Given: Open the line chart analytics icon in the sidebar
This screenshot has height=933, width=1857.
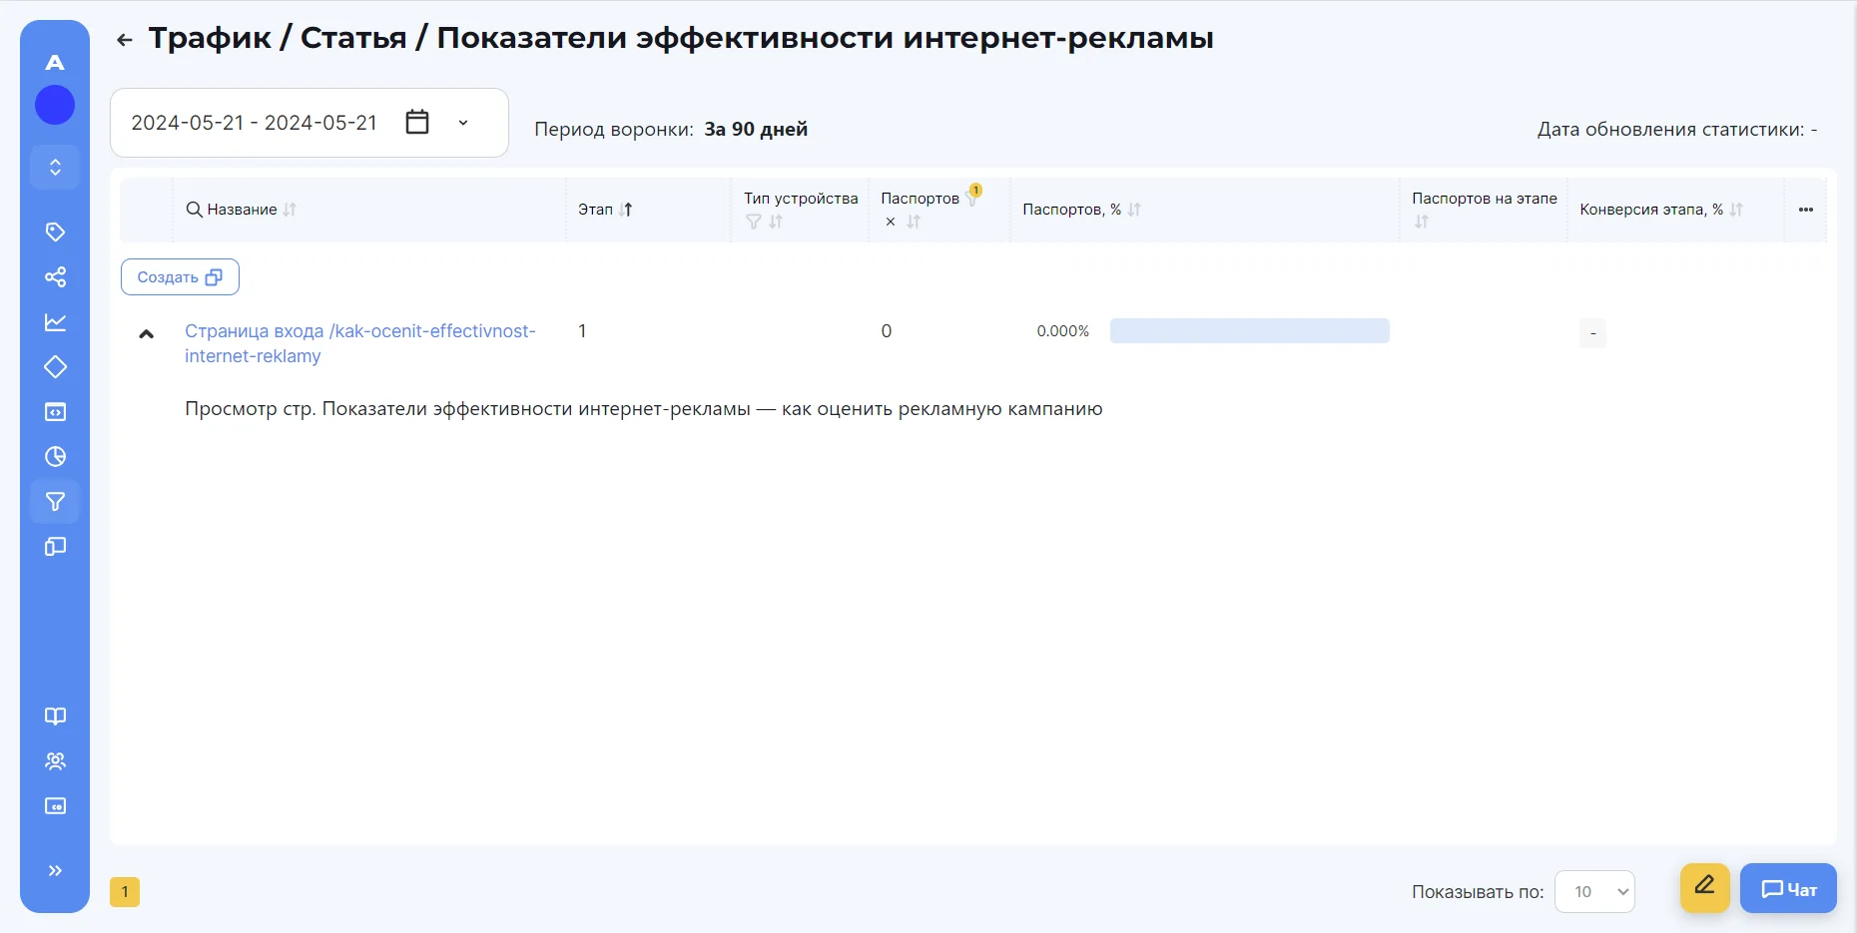Looking at the screenshot, I should point(55,321).
